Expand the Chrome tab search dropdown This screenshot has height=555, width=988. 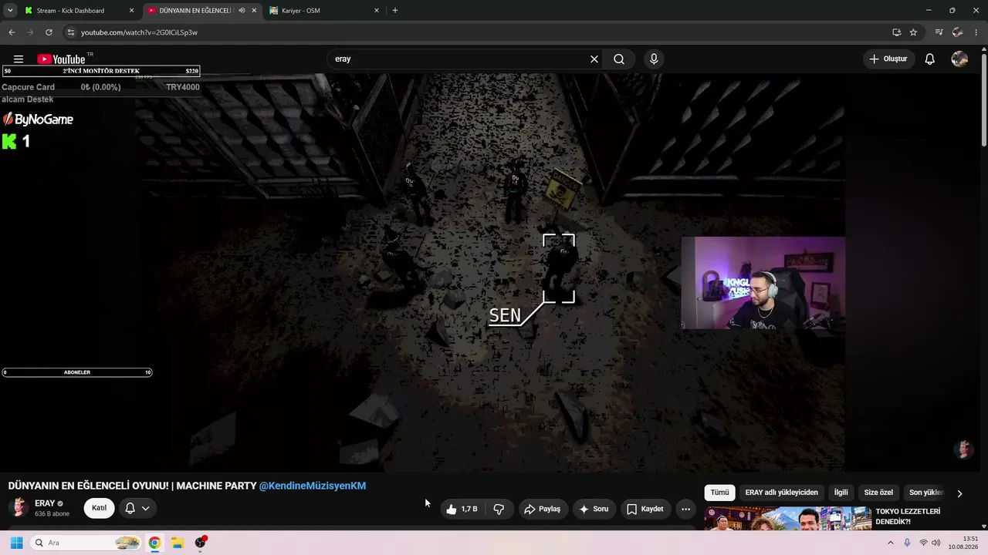tap(10, 11)
